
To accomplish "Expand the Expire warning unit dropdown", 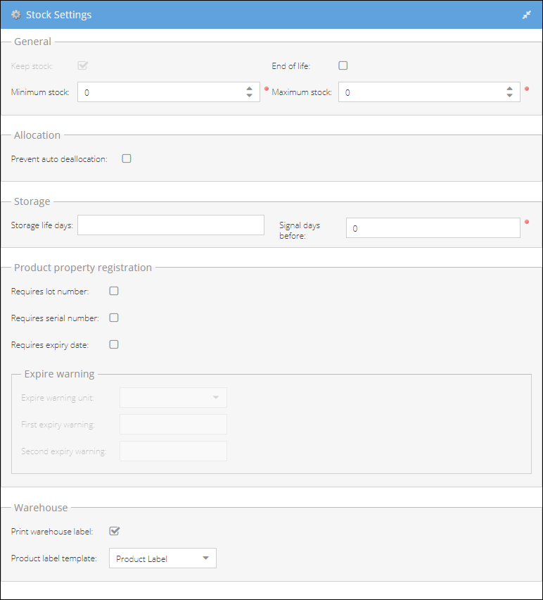I will (173, 397).
